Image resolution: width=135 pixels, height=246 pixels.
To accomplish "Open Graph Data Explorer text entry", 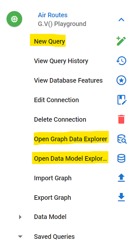I will pyautogui.click(x=71, y=139).
